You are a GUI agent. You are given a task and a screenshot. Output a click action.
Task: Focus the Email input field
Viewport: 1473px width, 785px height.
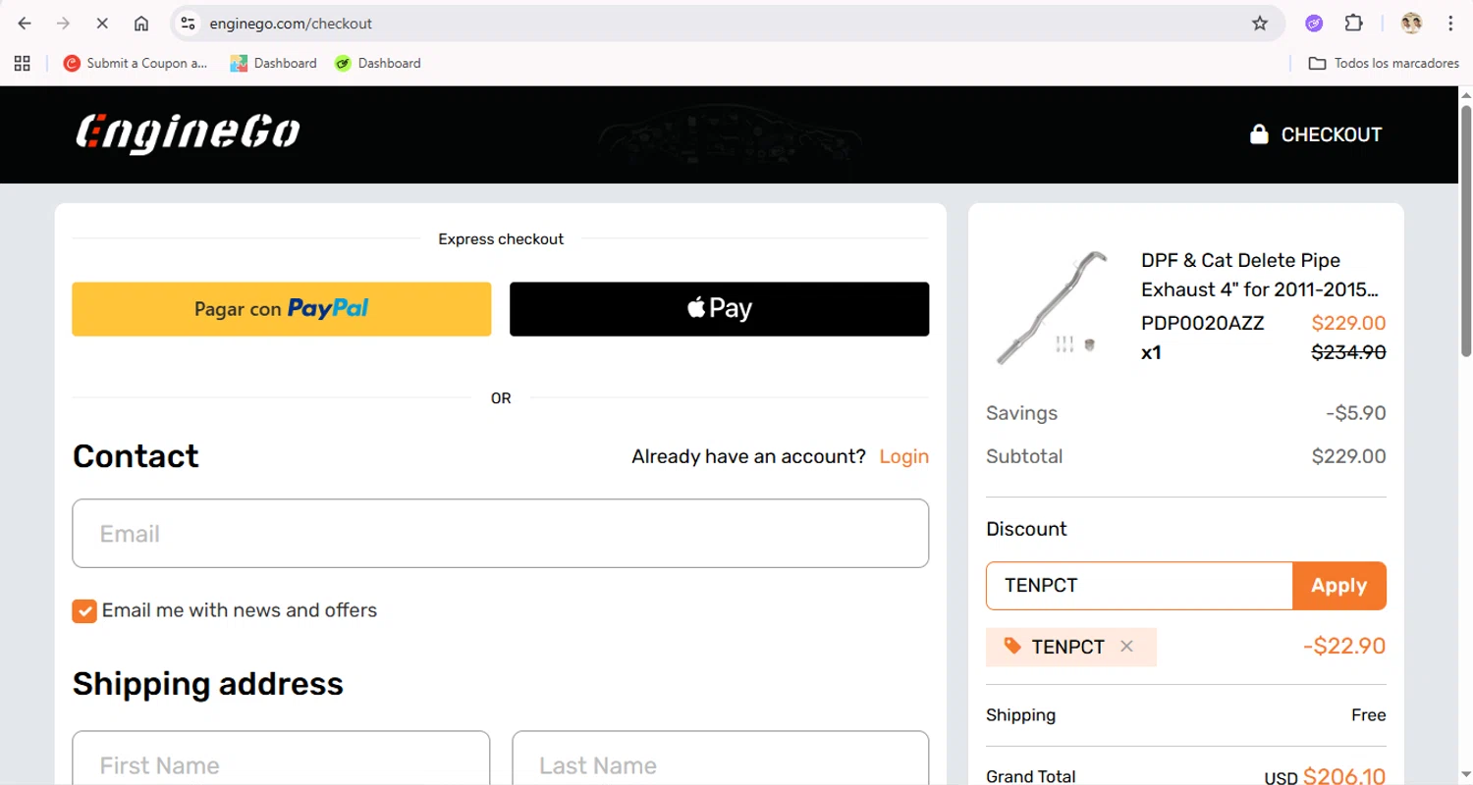(x=501, y=534)
